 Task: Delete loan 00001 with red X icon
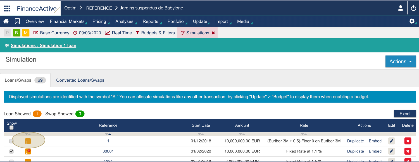[x=408, y=151]
